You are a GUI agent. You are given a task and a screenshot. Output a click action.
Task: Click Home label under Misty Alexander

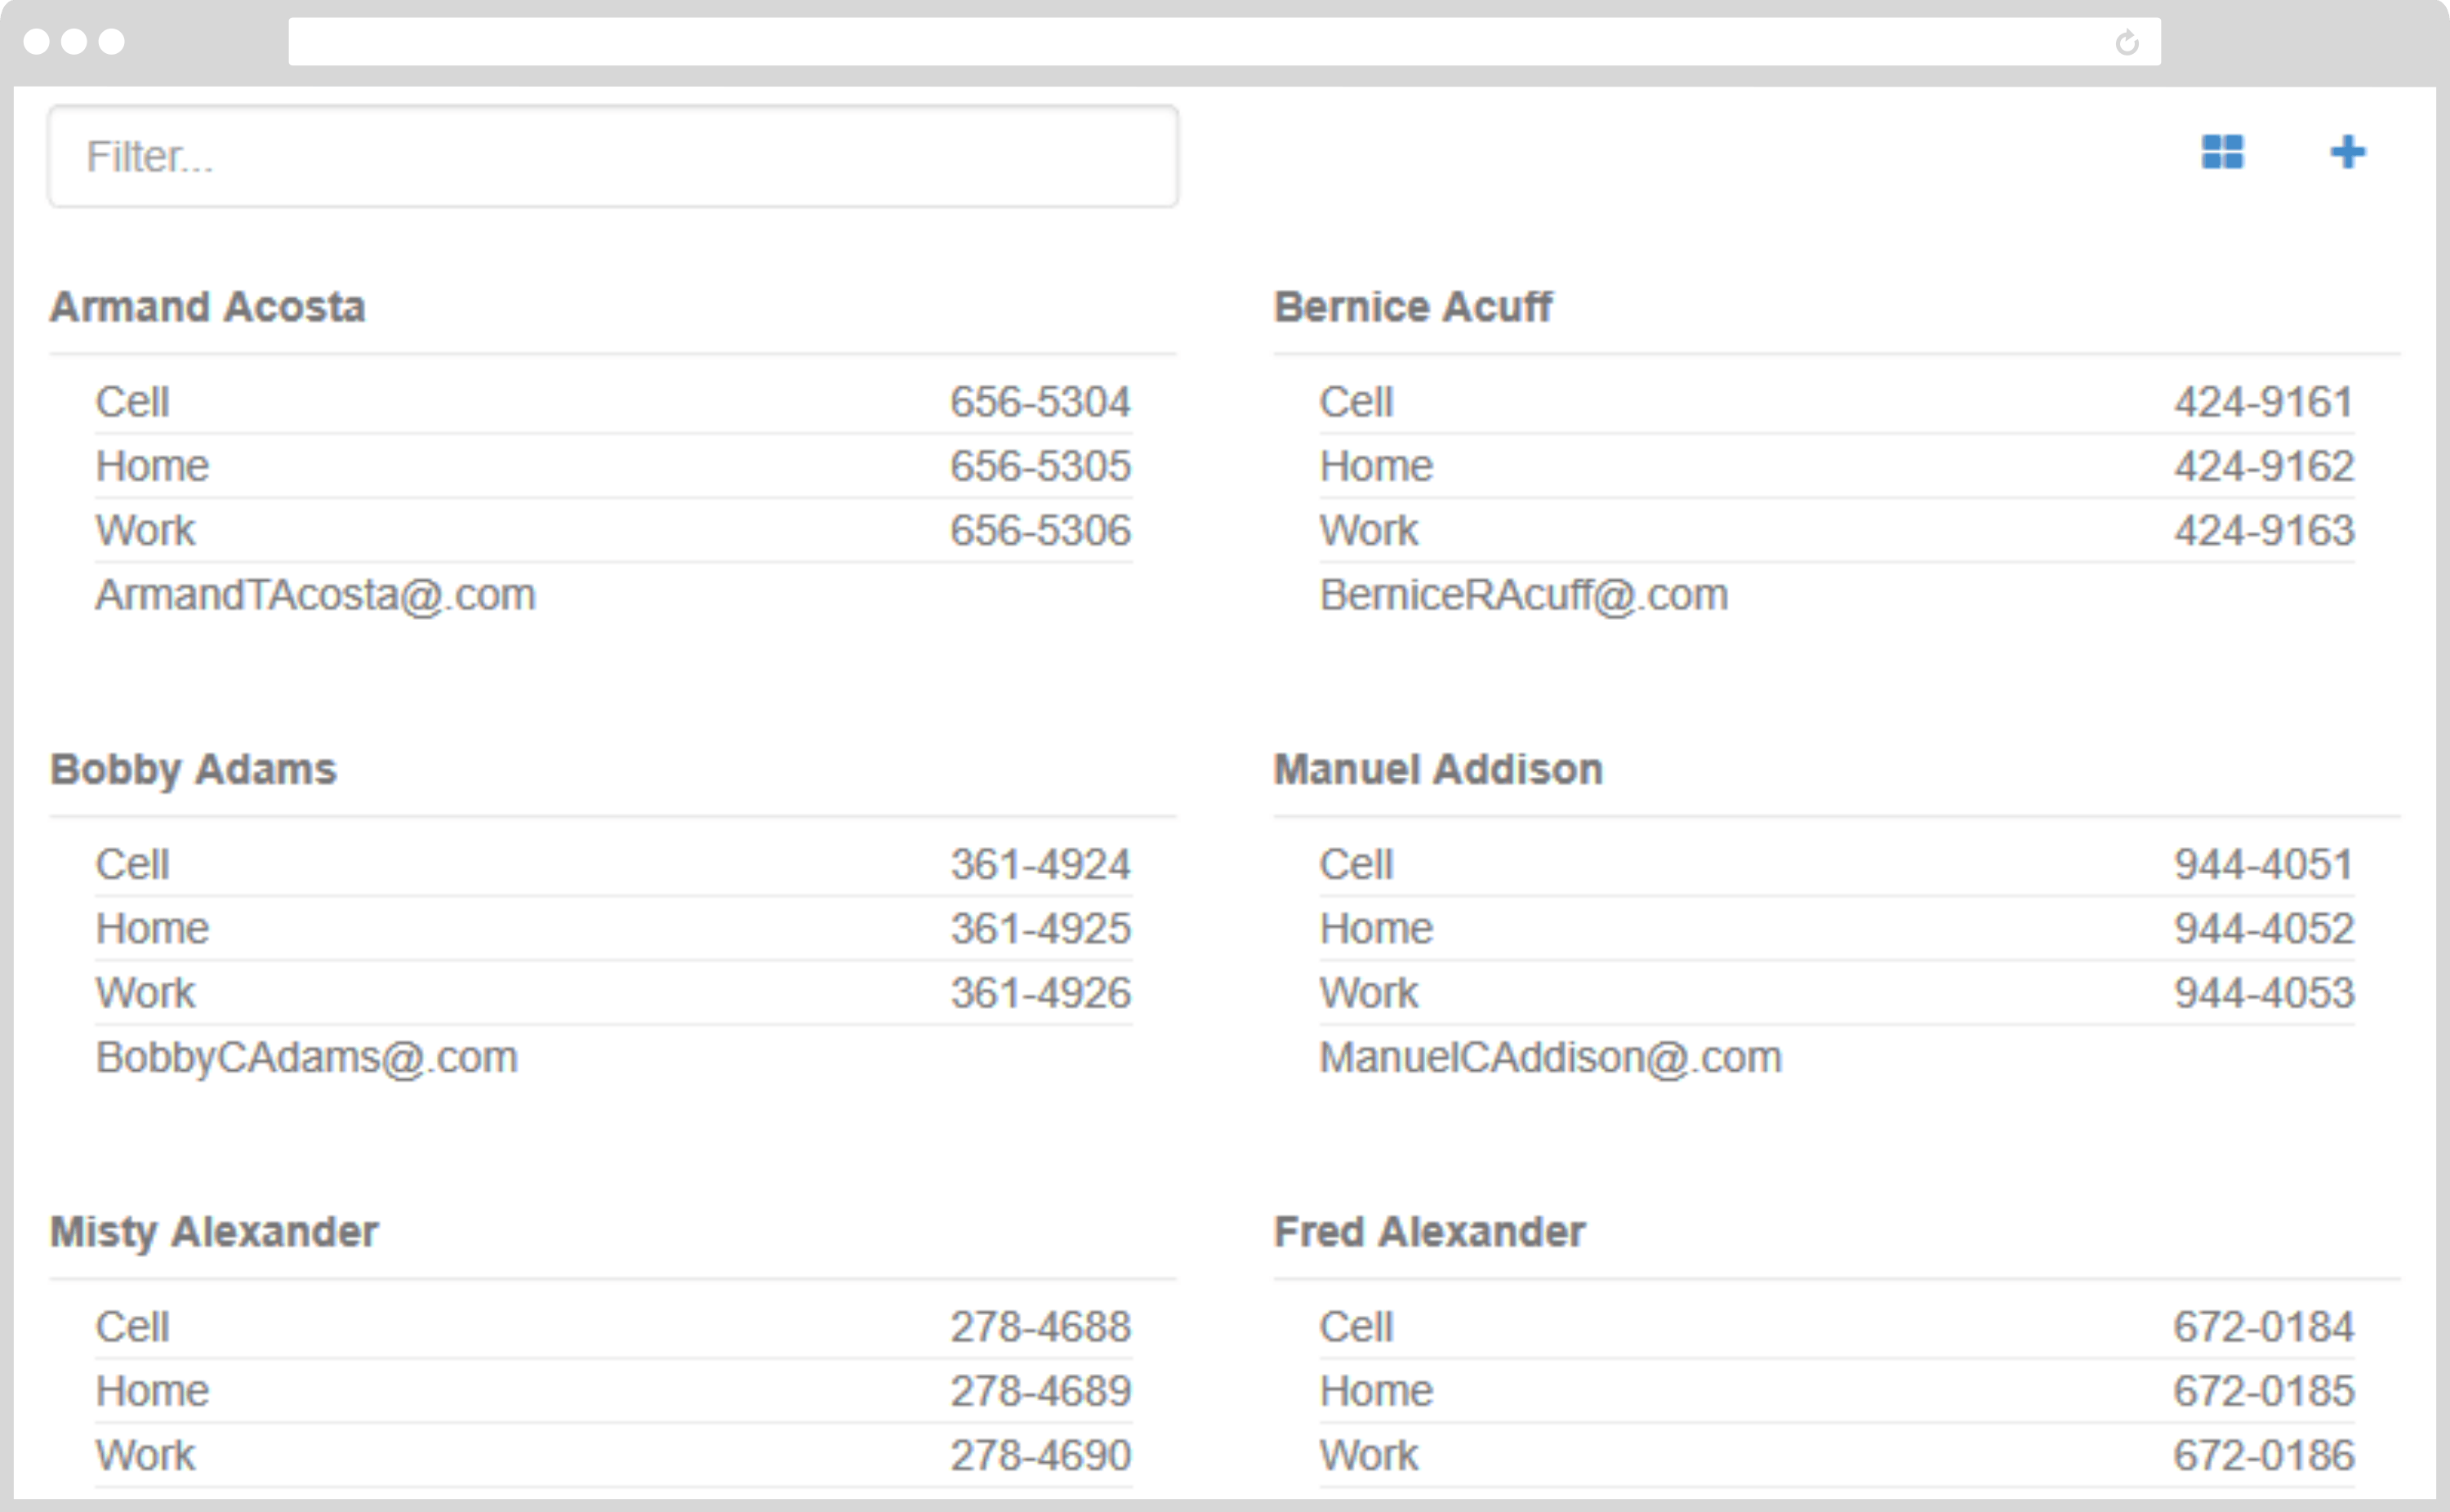[x=152, y=1391]
